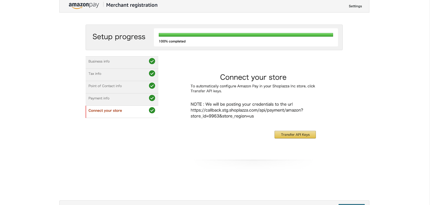Click the Amazon Pay logo
Screen dimensions: 430x205
tap(84, 5)
